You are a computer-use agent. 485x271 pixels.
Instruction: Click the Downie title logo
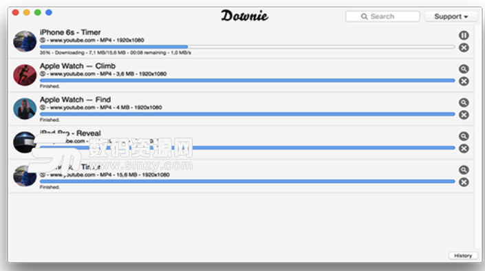pos(245,15)
